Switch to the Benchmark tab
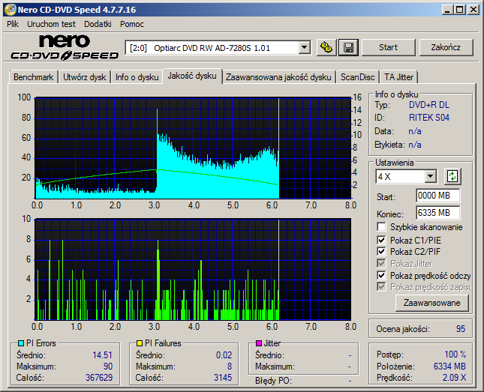This screenshot has height=392, width=484. [x=33, y=77]
